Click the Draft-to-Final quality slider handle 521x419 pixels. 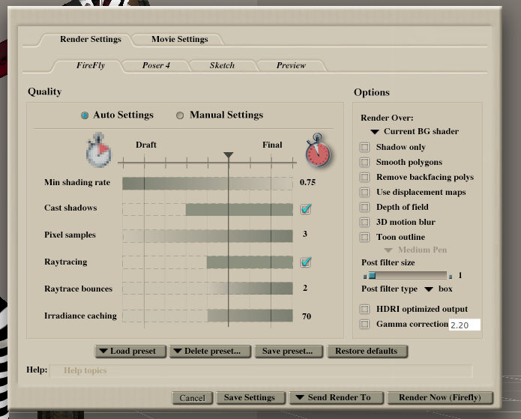(x=229, y=155)
